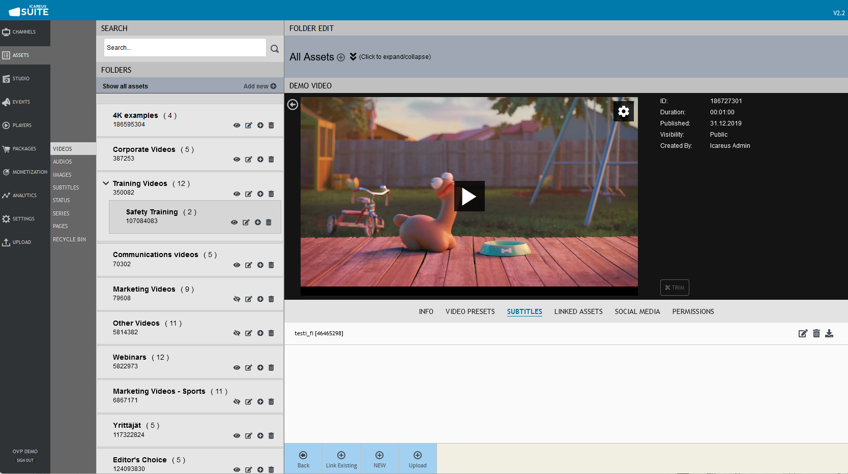Click plus icon next to All Assets
Viewport: 848px width, 474px height.
341,57
